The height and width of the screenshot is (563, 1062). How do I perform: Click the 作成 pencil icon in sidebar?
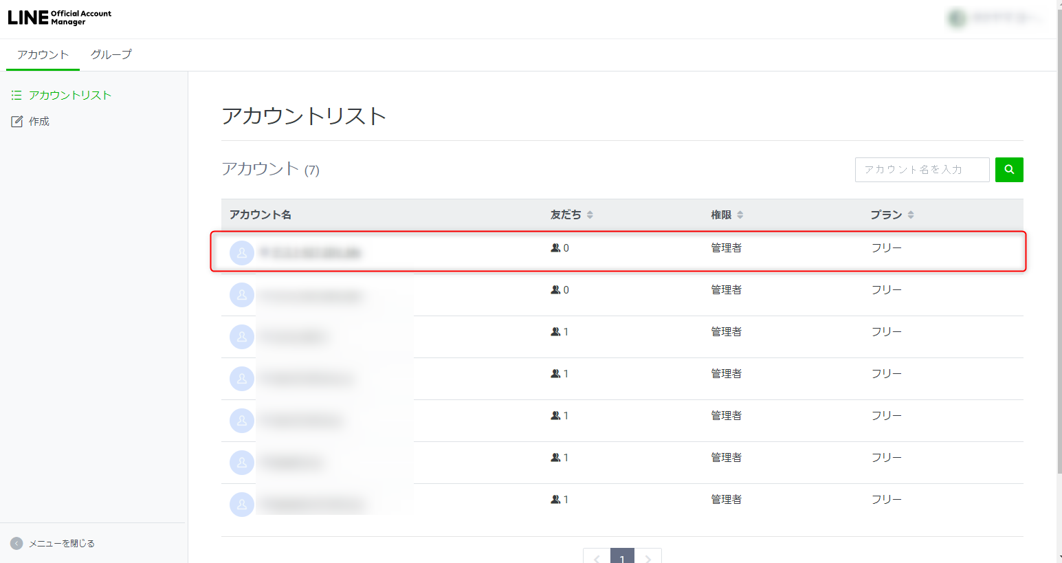[17, 122]
